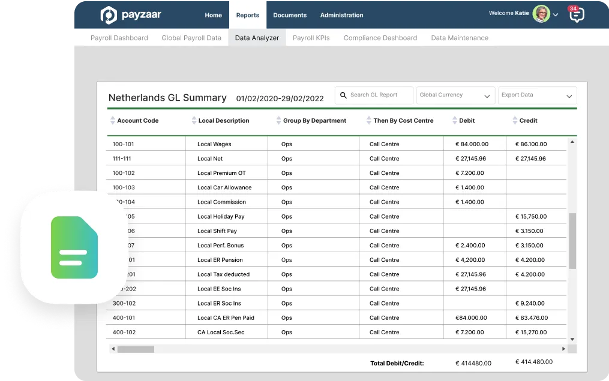This screenshot has height=381, width=609.
Task: Switch to the Compliance Dashboard tab
Action: click(x=380, y=37)
